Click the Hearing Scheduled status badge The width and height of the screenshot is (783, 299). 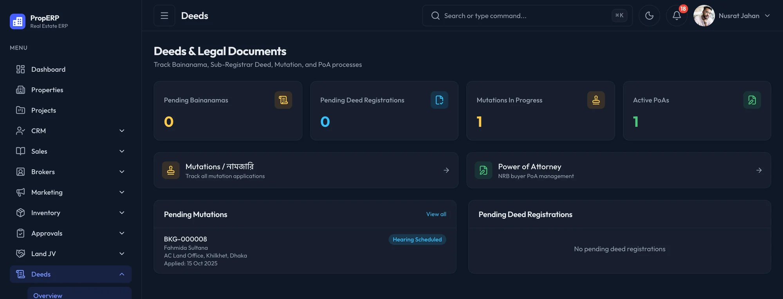tap(417, 239)
